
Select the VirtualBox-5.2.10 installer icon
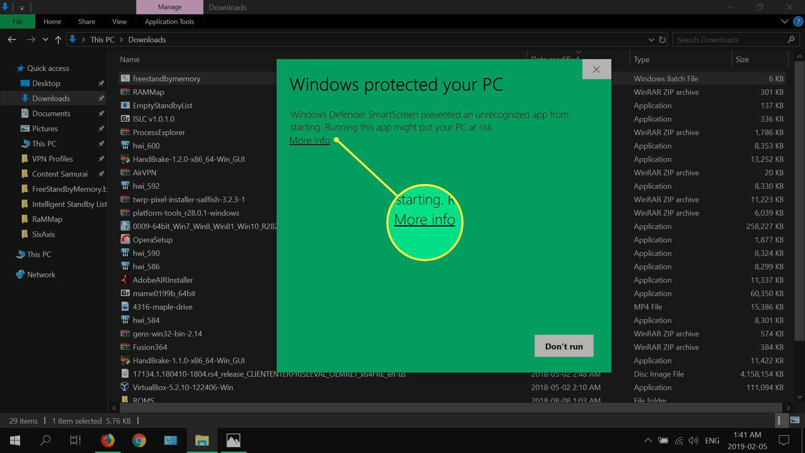click(x=125, y=387)
